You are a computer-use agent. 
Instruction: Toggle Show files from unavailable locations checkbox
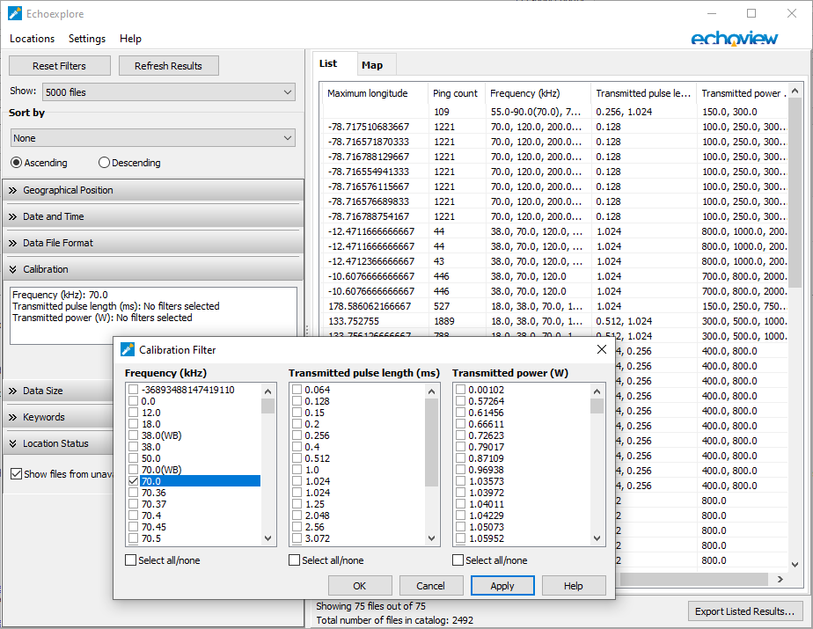16,474
